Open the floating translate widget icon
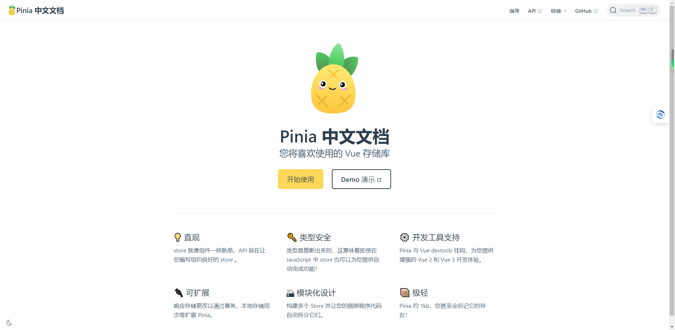This screenshot has height=330, width=675. click(x=661, y=115)
